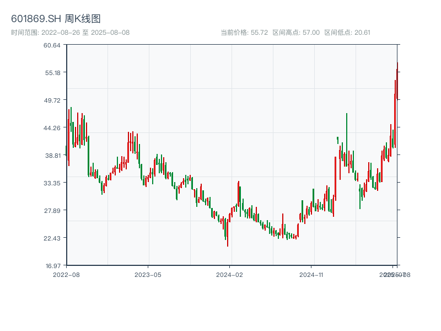Click the lowest red candlestick near 20.61
The width and height of the screenshot is (441, 331).
pos(228,232)
